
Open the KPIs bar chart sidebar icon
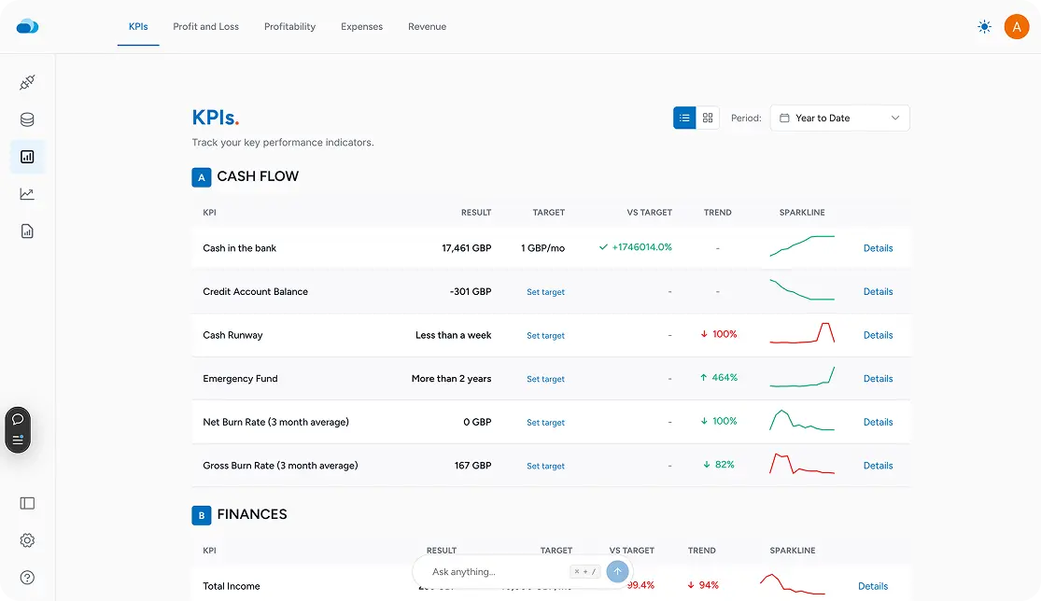pyautogui.click(x=26, y=157)
